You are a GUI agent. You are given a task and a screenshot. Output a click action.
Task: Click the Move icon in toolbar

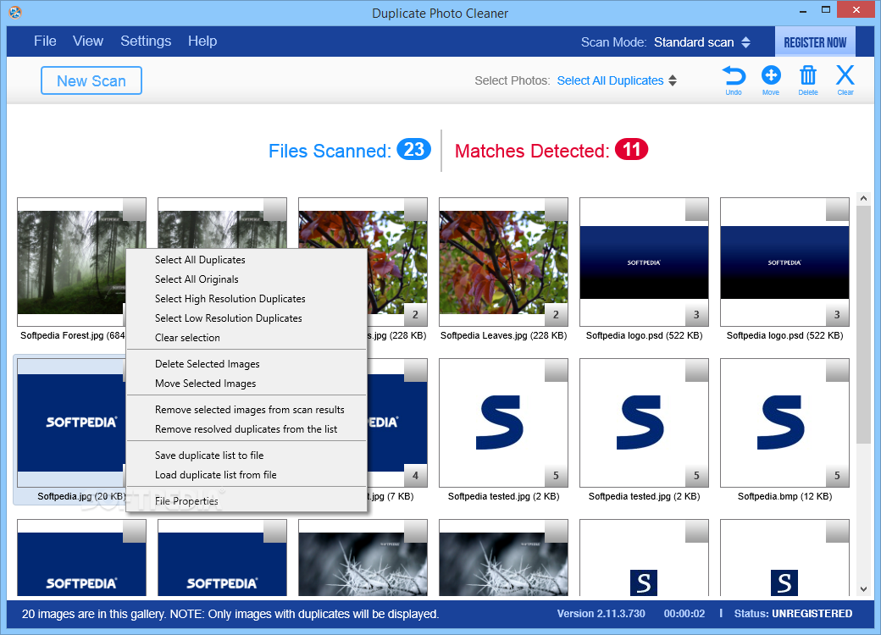click(x=771, y=75)
